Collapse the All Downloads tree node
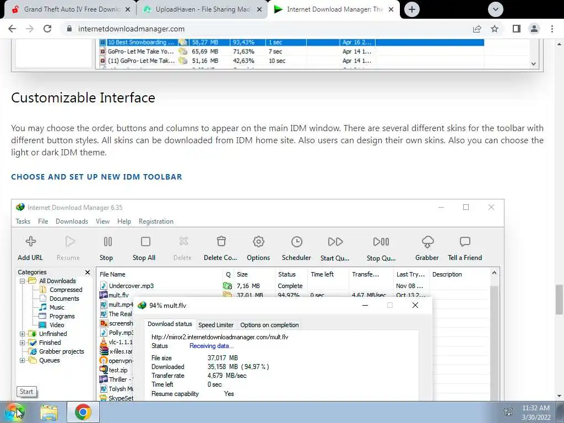564x423 pixels. click(22, 281)
